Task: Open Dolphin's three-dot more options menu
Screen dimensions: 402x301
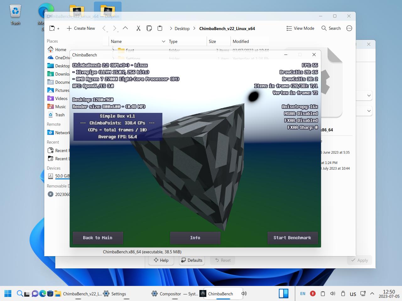Action: click(x=349, y=28)
